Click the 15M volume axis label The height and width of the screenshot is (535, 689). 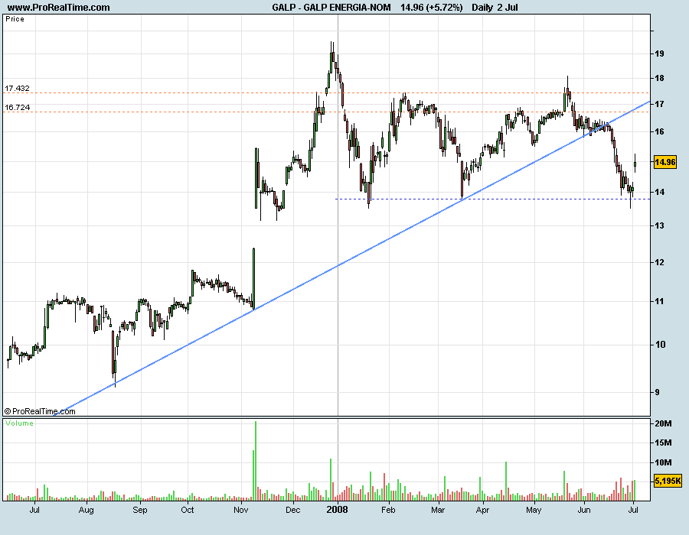point(663,443)
